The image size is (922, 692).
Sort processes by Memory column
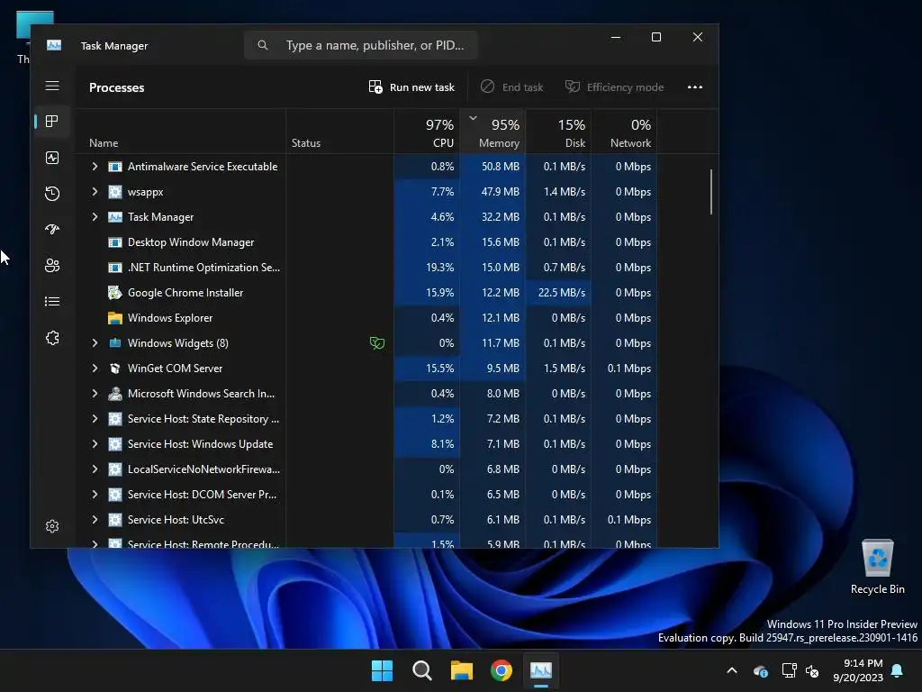(493, 132)
